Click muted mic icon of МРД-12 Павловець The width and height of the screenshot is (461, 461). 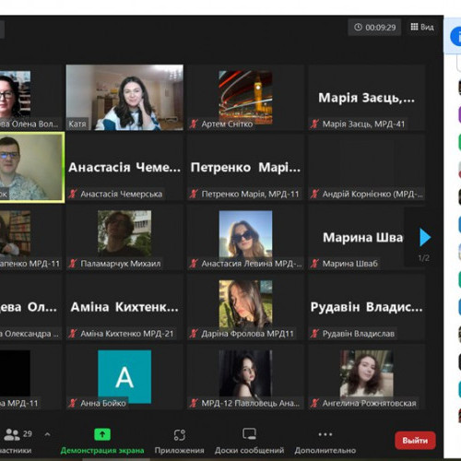(194, 403)
